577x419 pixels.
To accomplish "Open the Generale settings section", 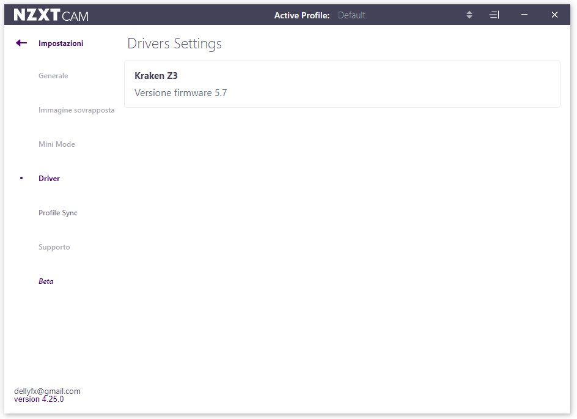I will pyautogui.click(x=53, y=76).
